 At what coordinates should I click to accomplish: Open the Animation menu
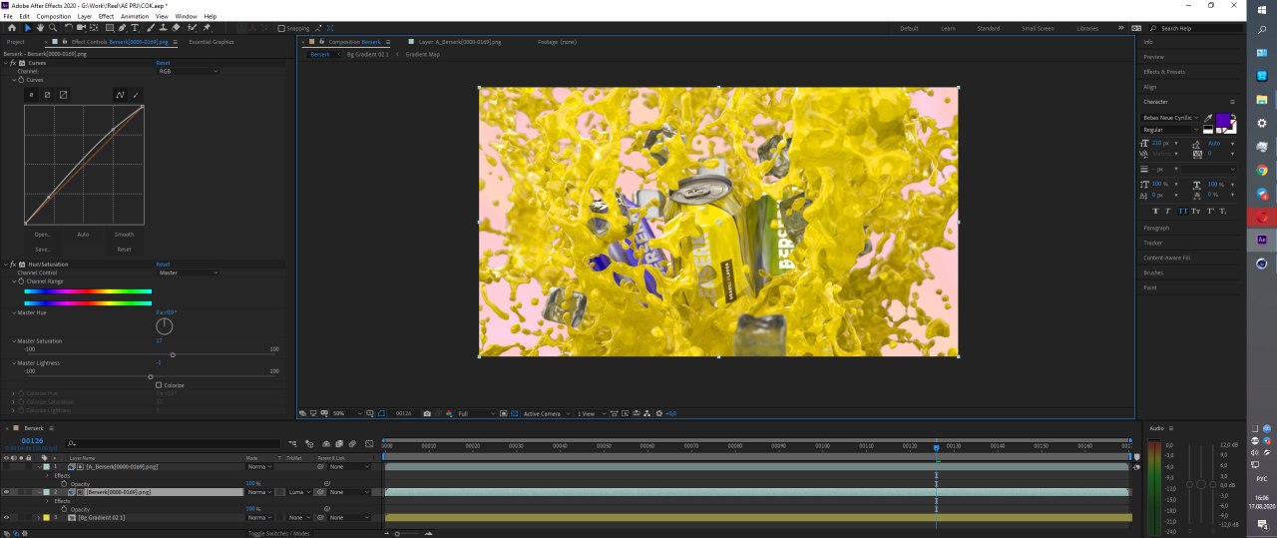click(135, 16)
